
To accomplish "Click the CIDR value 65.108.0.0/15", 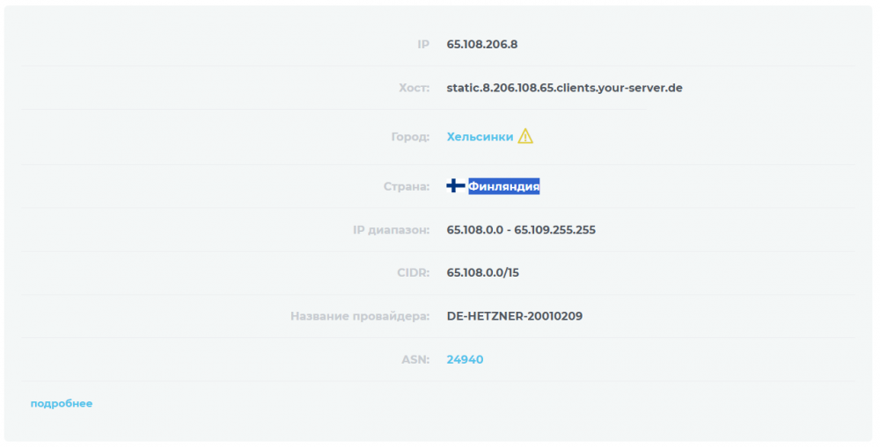I will pos(483,272).
